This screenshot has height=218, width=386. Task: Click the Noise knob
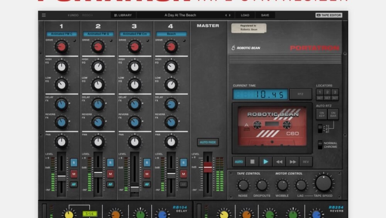point(243,185)
